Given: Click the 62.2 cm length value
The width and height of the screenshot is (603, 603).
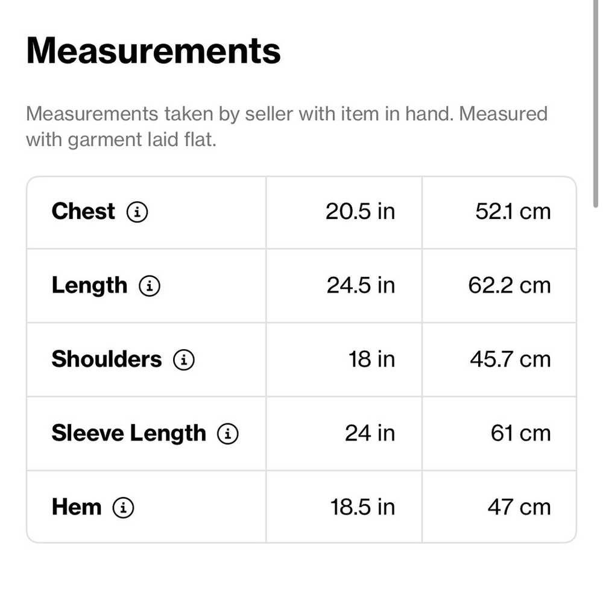Looking at the screenshot, I should tap(510, 285).
